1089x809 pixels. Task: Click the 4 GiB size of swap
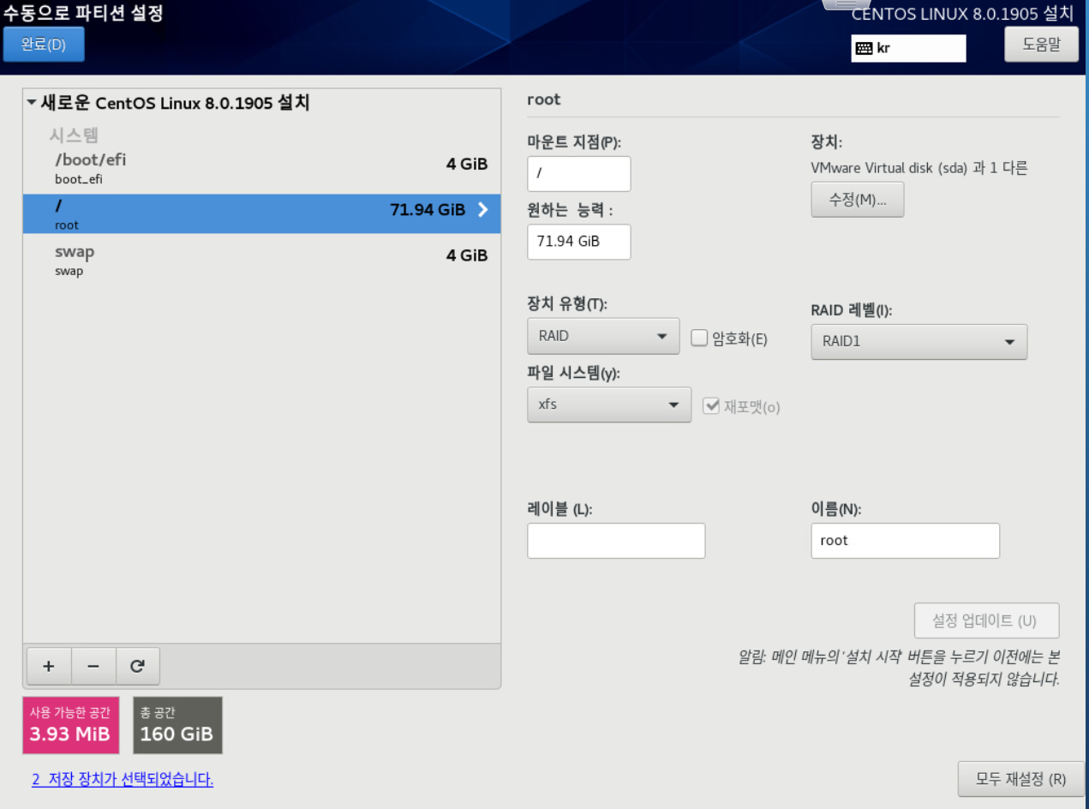point(467,255)
